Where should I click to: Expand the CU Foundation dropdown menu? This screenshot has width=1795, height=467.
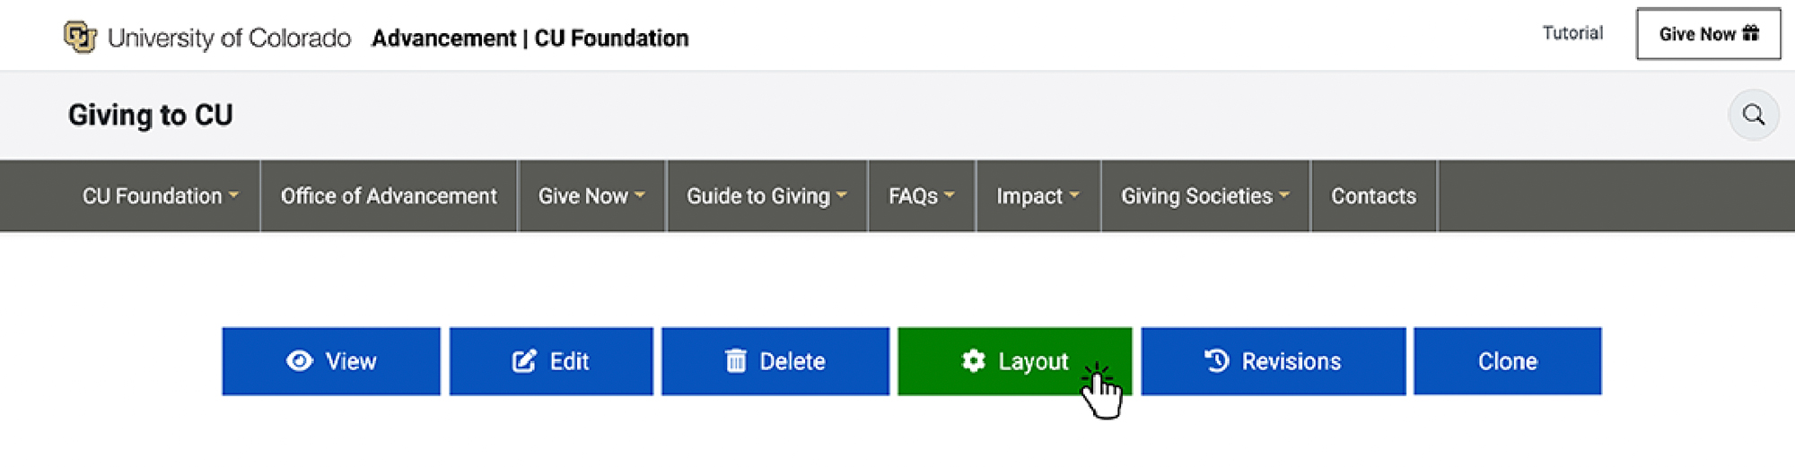click(160, 196)
